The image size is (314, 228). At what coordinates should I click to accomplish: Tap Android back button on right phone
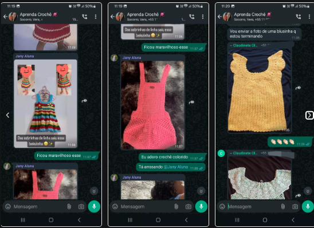293,220
